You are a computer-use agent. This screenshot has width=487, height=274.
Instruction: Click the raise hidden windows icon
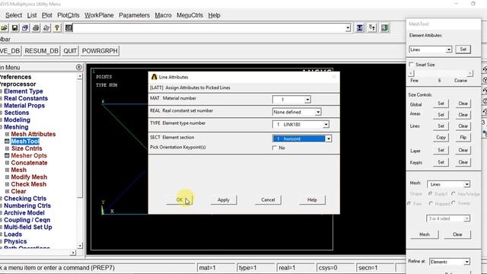tap(360, 28)
